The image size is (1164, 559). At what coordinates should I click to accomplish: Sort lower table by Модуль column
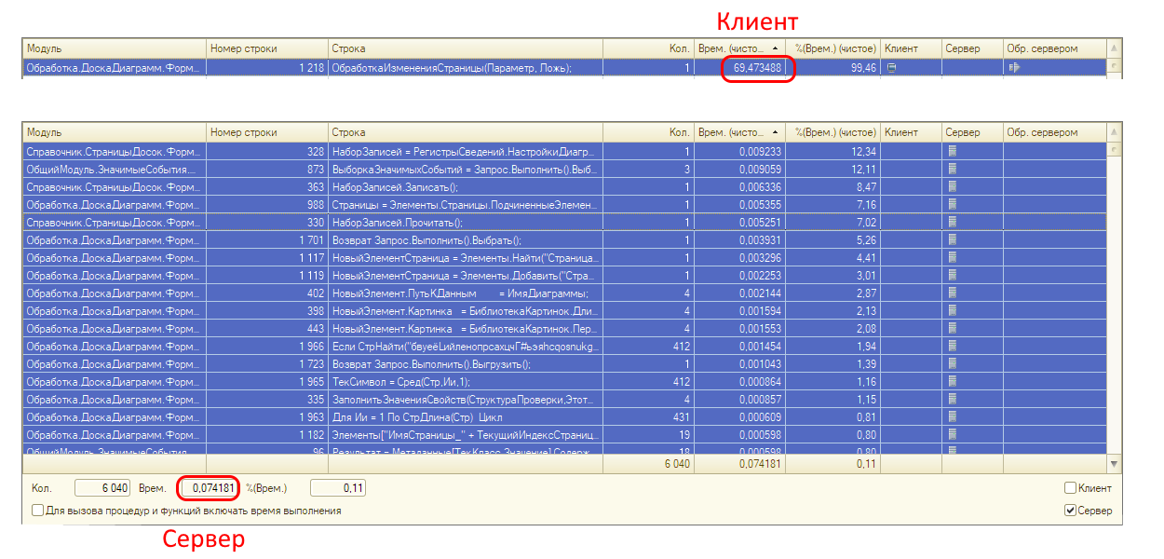click(114, 132)
